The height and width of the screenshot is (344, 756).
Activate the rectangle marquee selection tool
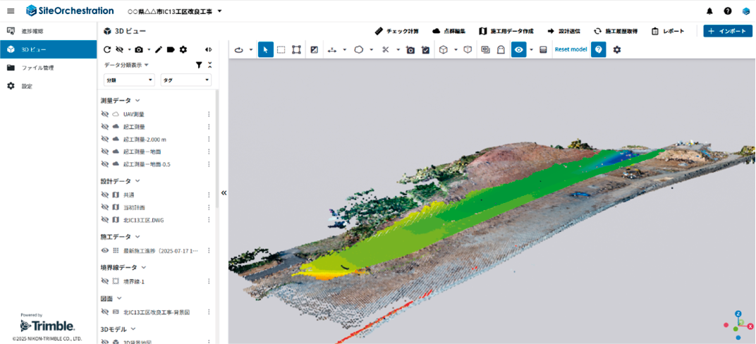281,49
